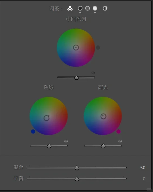Toggle the midtones eye visibility icon

(93, 73)
